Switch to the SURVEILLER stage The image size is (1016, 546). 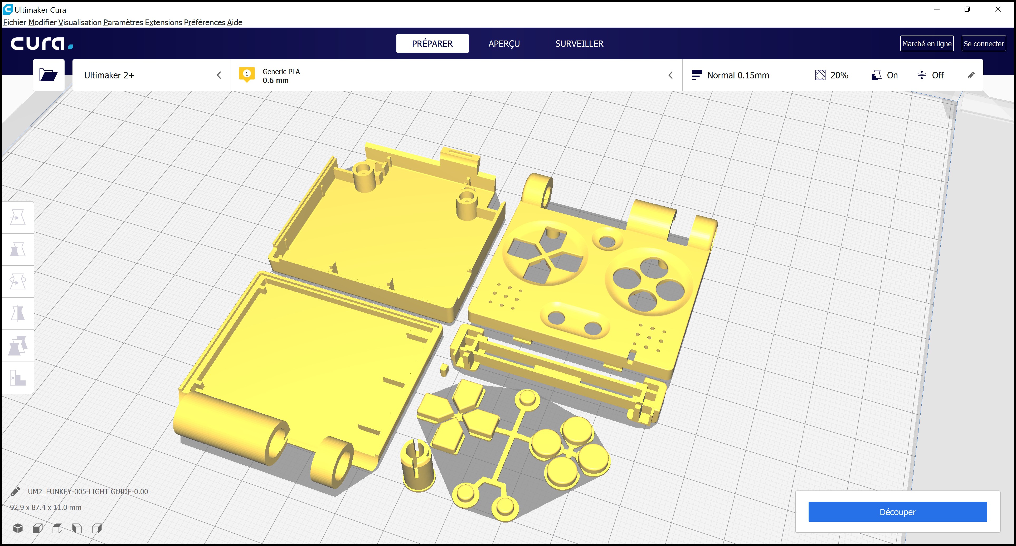coord(579,43)
